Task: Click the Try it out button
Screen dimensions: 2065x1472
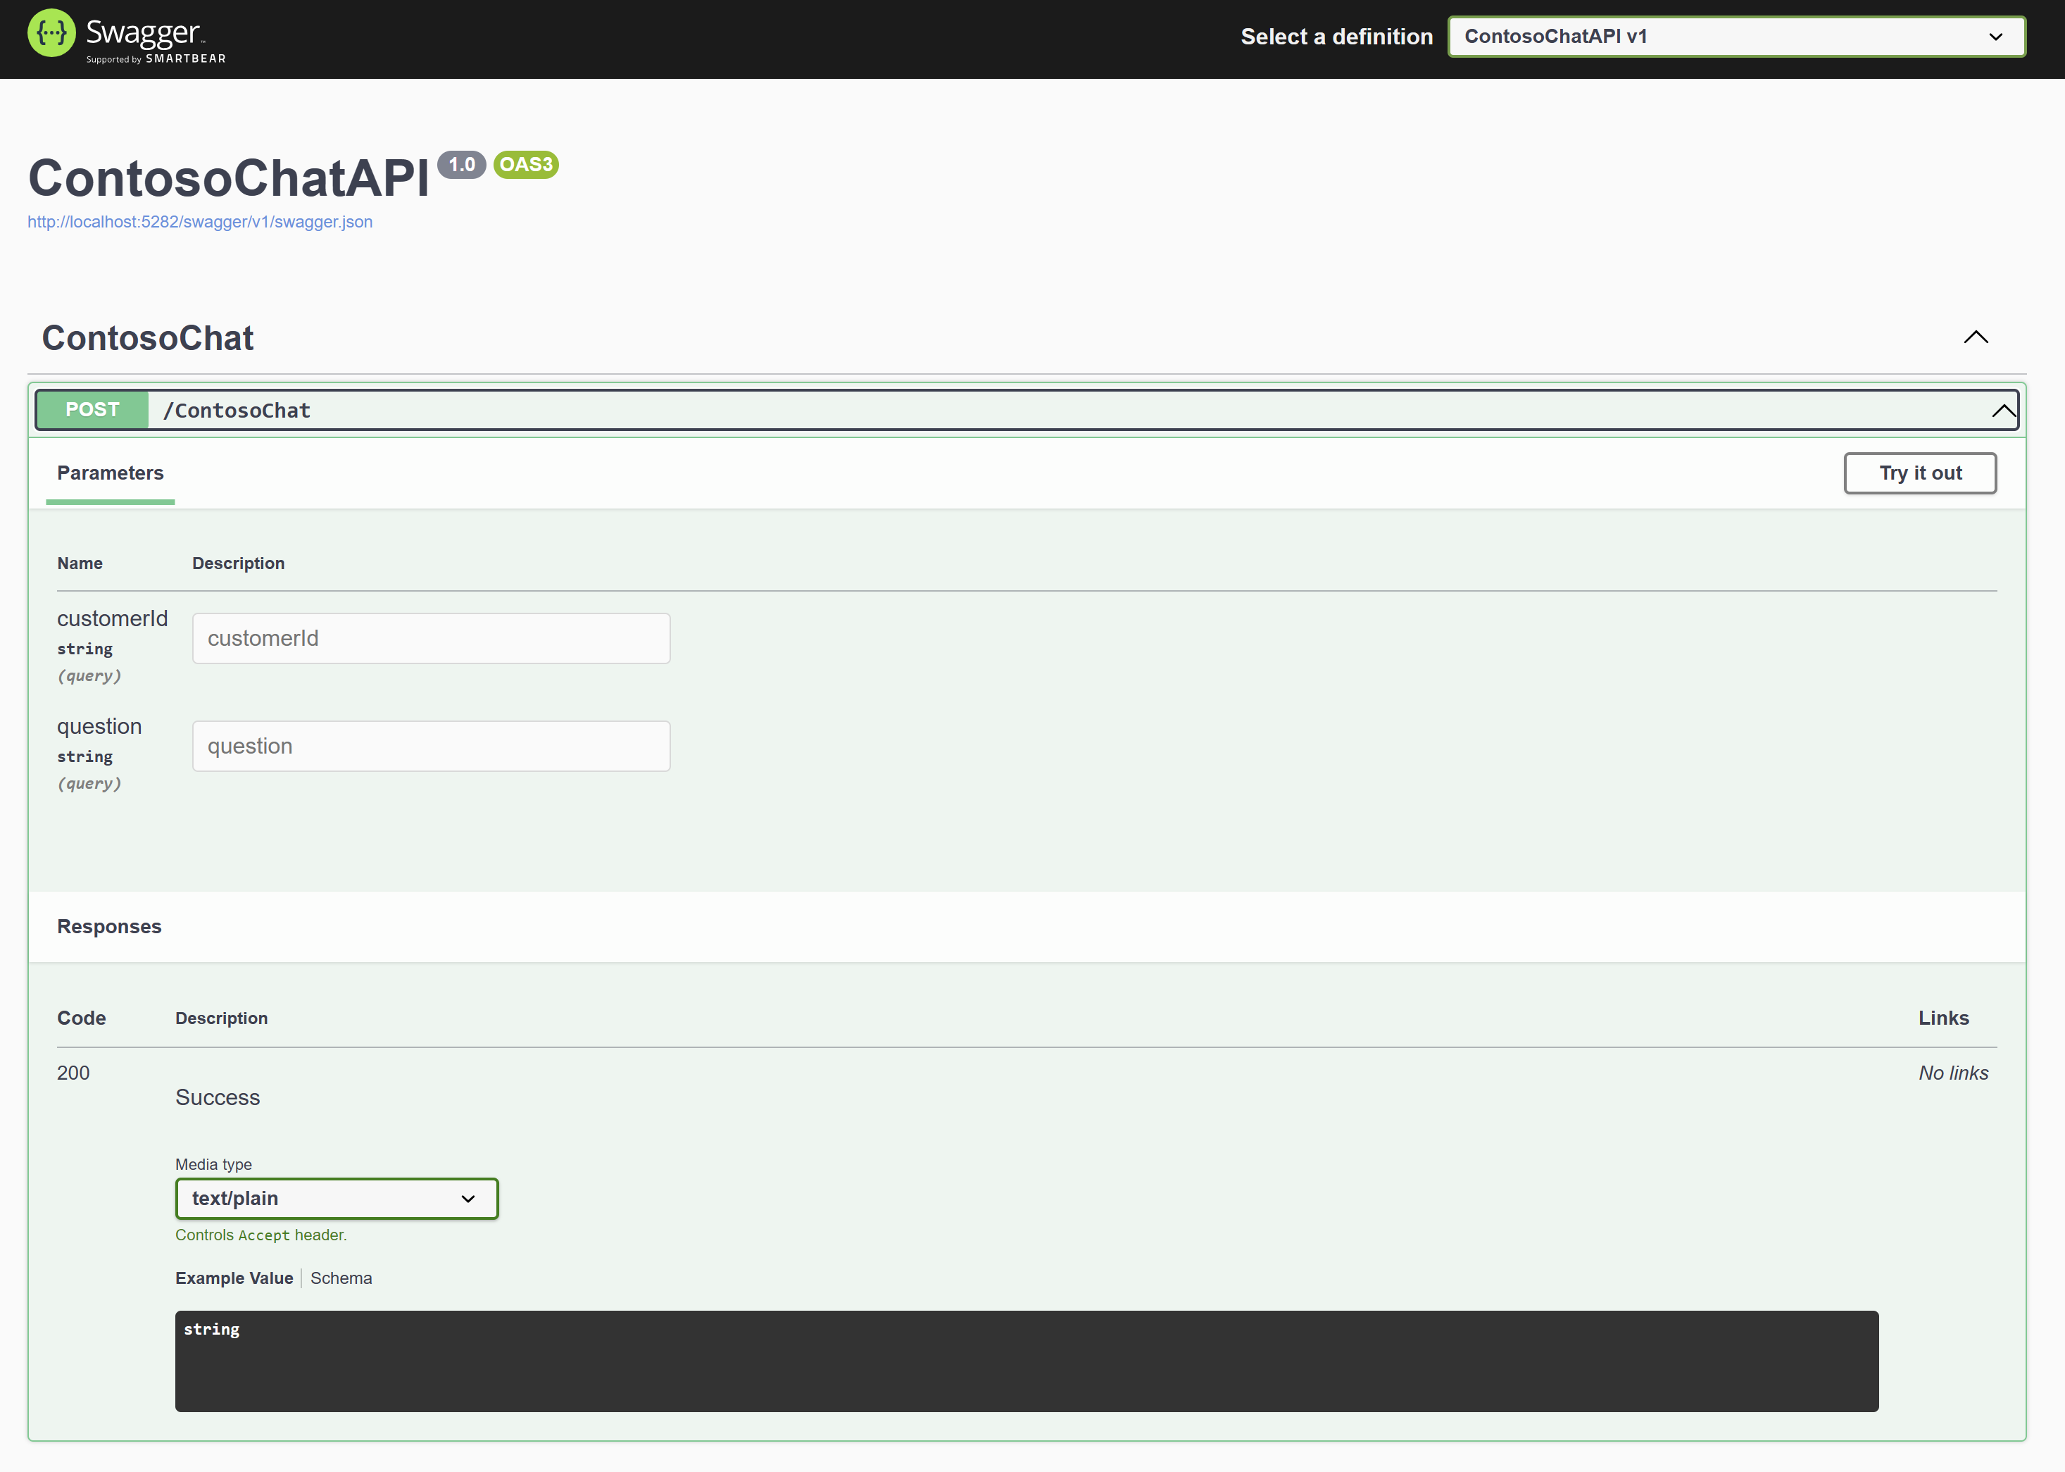Action: pos(1919,473)
